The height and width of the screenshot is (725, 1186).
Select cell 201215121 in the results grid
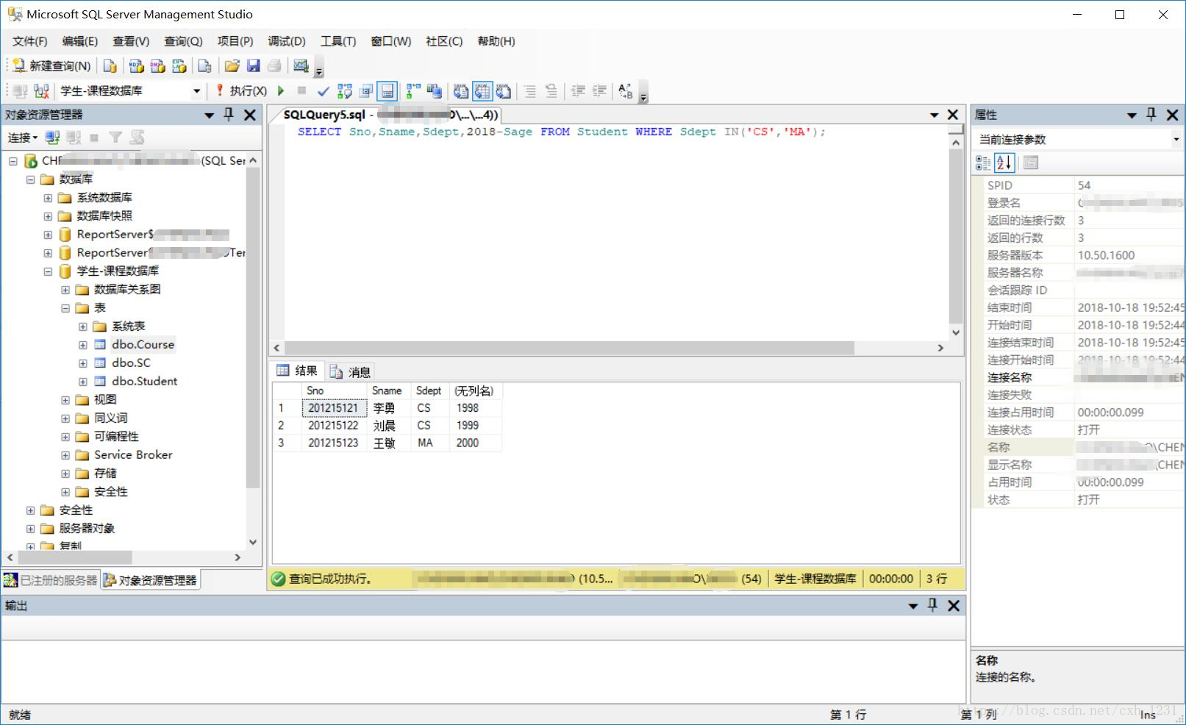click(334, 407)
